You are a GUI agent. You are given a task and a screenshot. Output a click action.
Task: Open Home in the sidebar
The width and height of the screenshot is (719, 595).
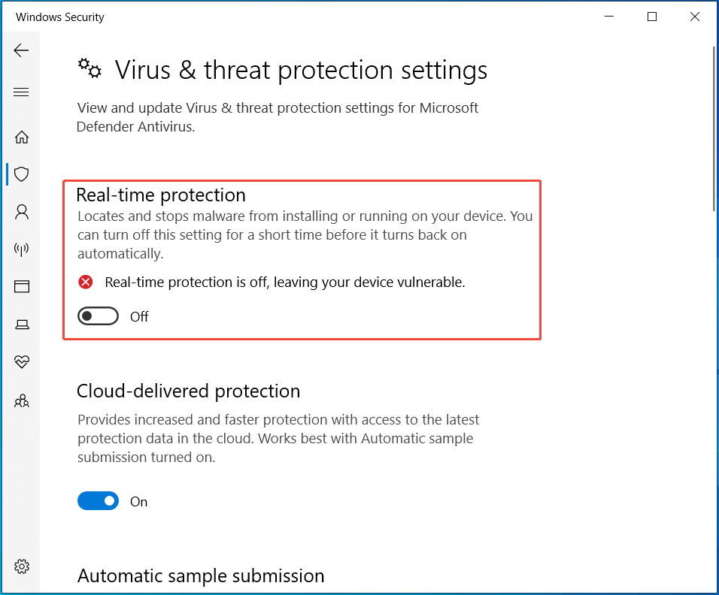click(21, 137)
